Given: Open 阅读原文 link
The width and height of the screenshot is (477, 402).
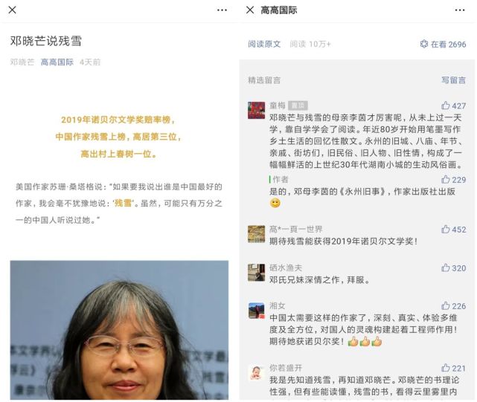Looking at the screenshot, I should (x=264, y=44).
